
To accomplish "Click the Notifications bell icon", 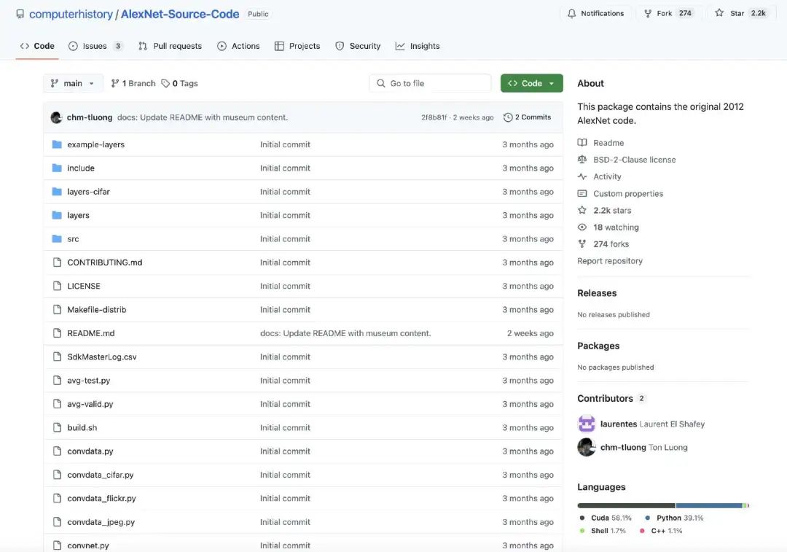I will click(x=571, y=14).
